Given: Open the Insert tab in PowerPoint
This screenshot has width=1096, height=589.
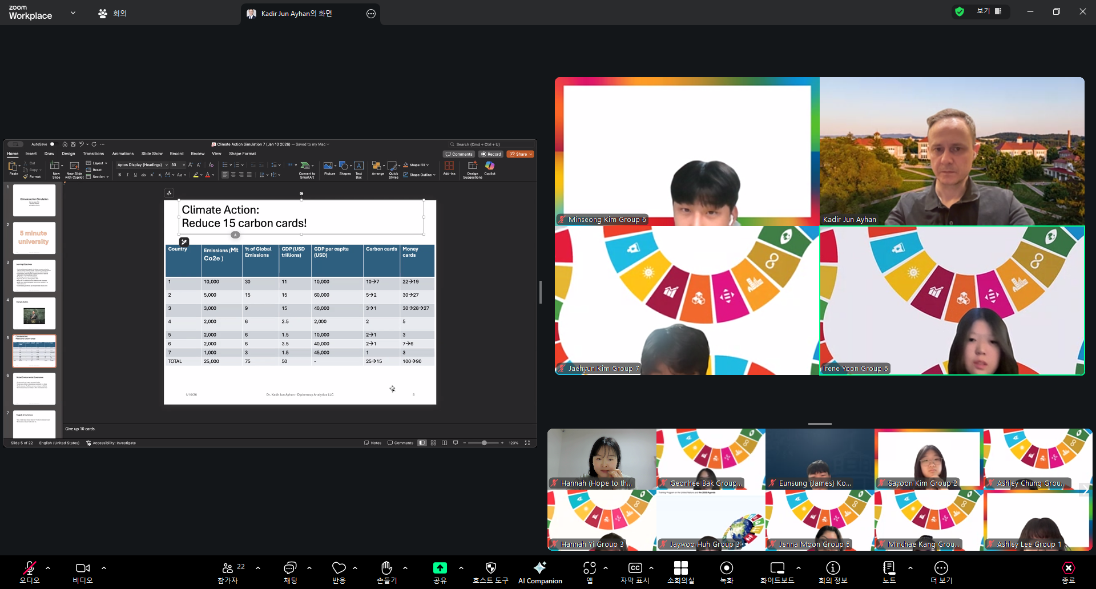Looking at the screenshot, I should [x=31, y=154].
